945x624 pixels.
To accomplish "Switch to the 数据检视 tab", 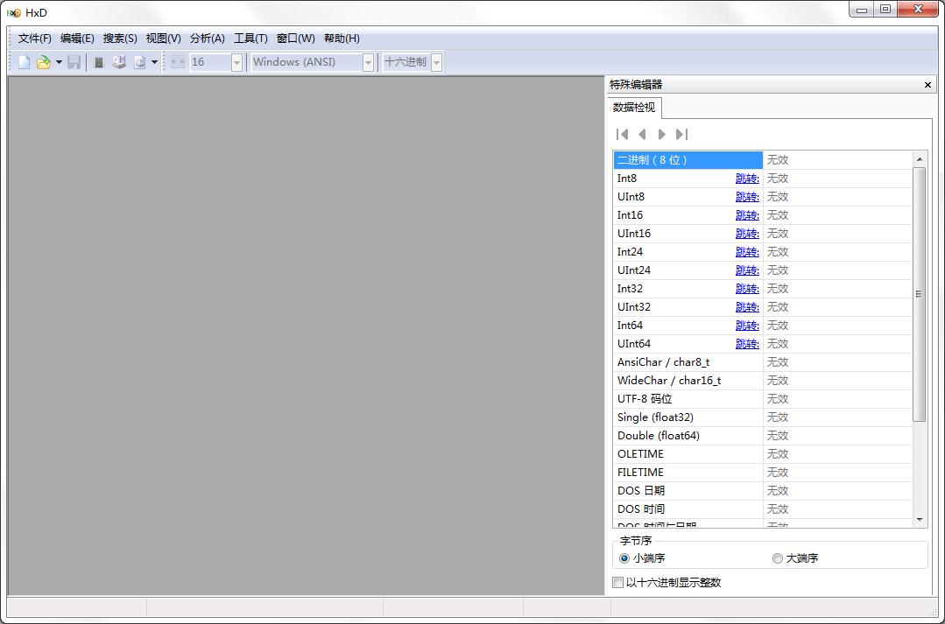I will [633, 107].
